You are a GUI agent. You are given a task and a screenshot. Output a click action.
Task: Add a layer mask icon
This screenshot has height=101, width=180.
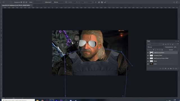point(166,68)
